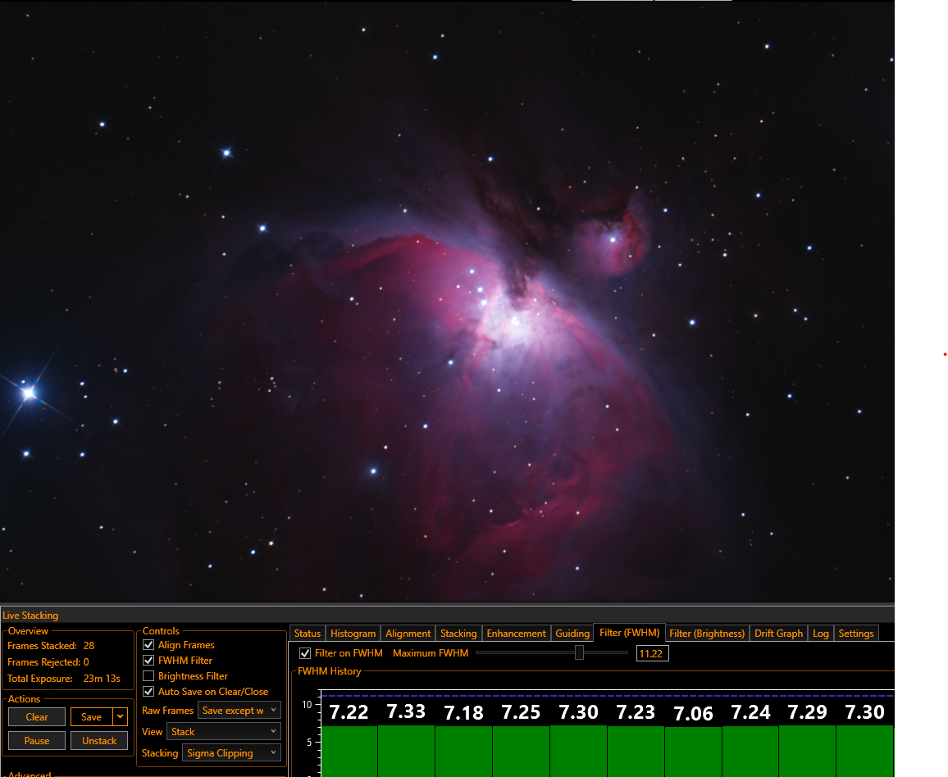The height and width of the screenshot is (777, 948).
Task: Click the FWHM history bar labeled 7.06
Action: tap(693, 752)
